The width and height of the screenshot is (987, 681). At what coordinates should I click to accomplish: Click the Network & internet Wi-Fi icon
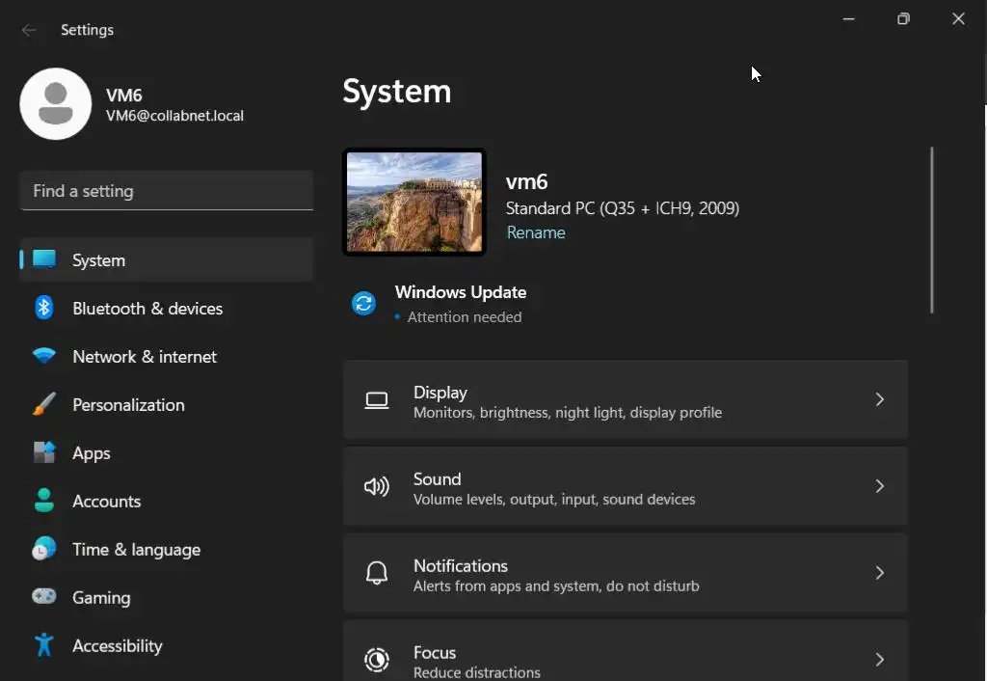tap(44, 356)
